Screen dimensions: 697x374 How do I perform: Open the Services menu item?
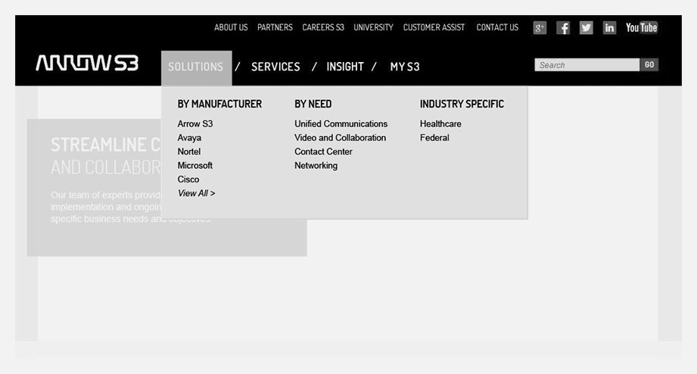(x=275, y=67)
